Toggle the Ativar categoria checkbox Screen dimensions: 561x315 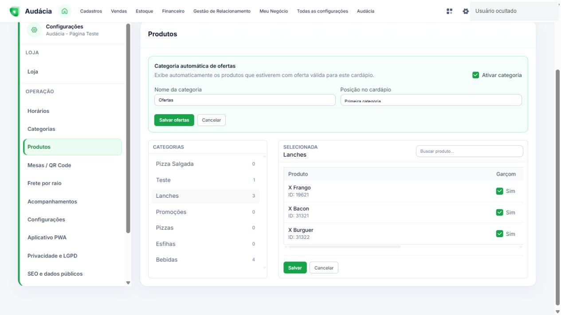pyautogui.click(x=476, y=75)
